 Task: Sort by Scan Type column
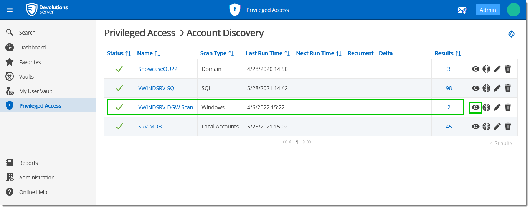(x=217, y=53)
